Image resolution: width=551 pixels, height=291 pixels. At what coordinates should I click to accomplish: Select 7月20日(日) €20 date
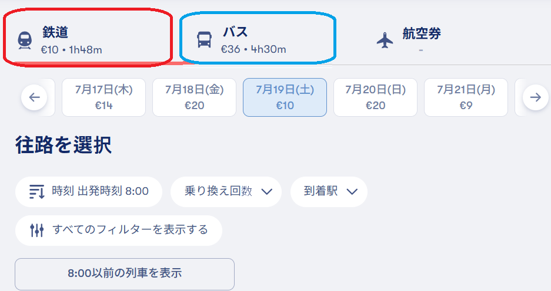pyautogui.click(x=375, y=97)
